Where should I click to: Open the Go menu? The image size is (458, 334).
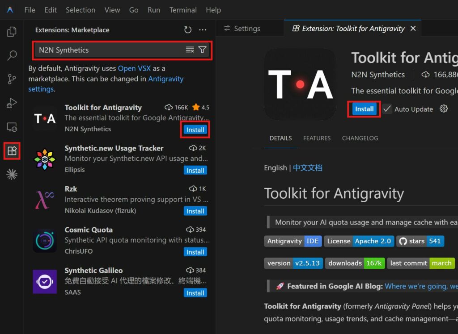[x=134, y=10]
